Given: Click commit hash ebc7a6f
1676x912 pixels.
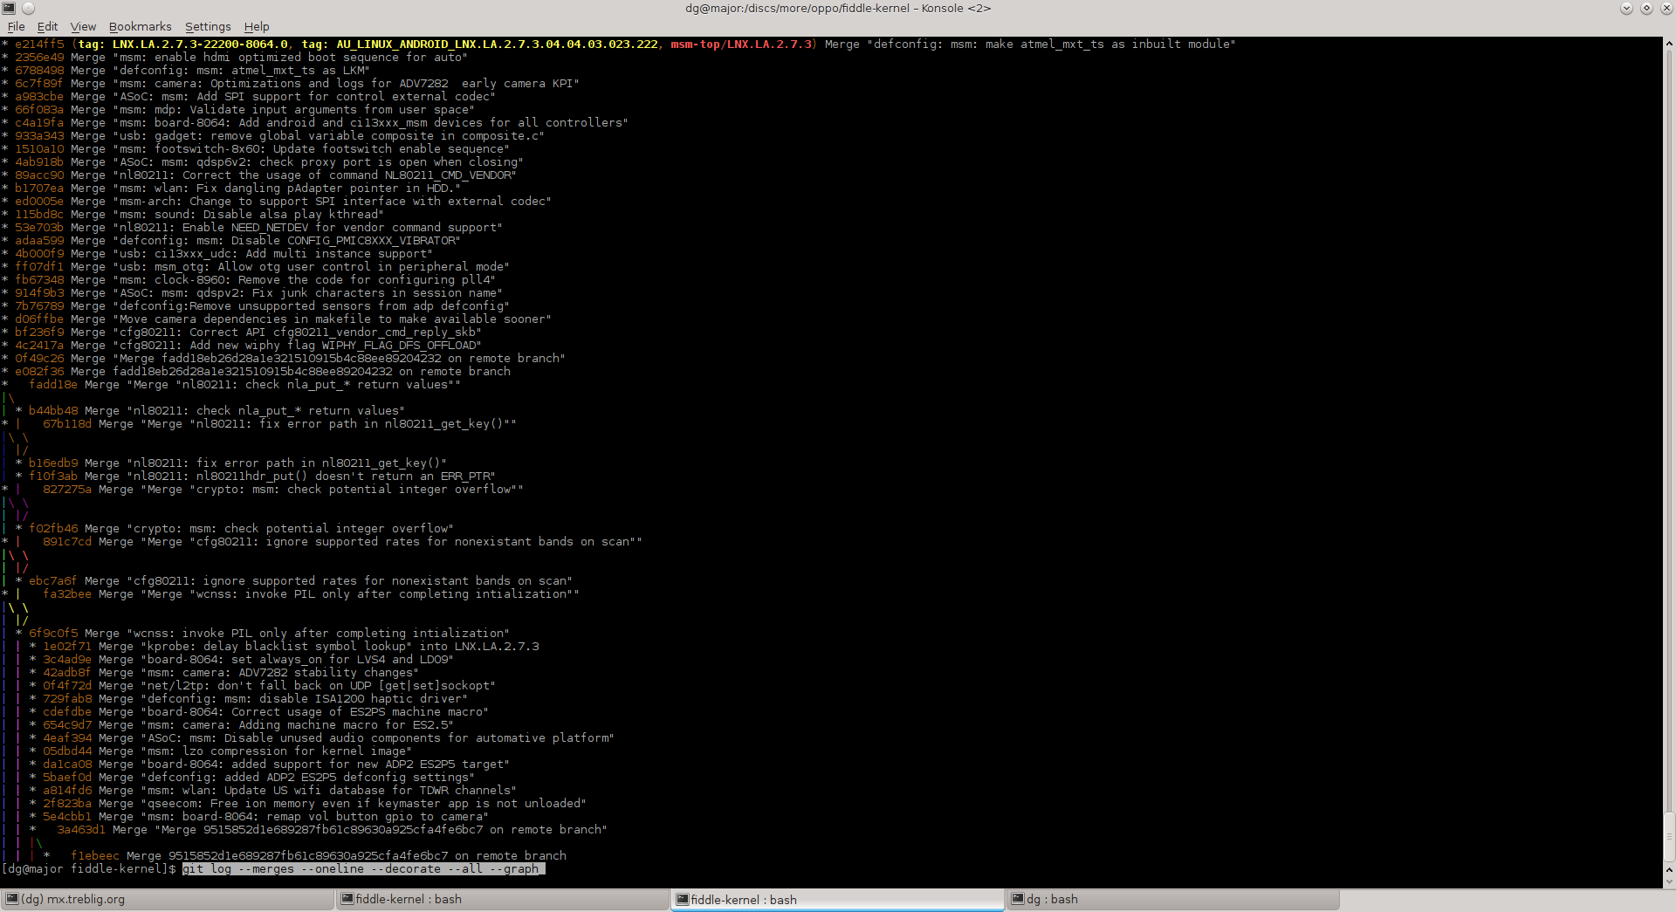Looking at the screenshot, I should (53, 580).
